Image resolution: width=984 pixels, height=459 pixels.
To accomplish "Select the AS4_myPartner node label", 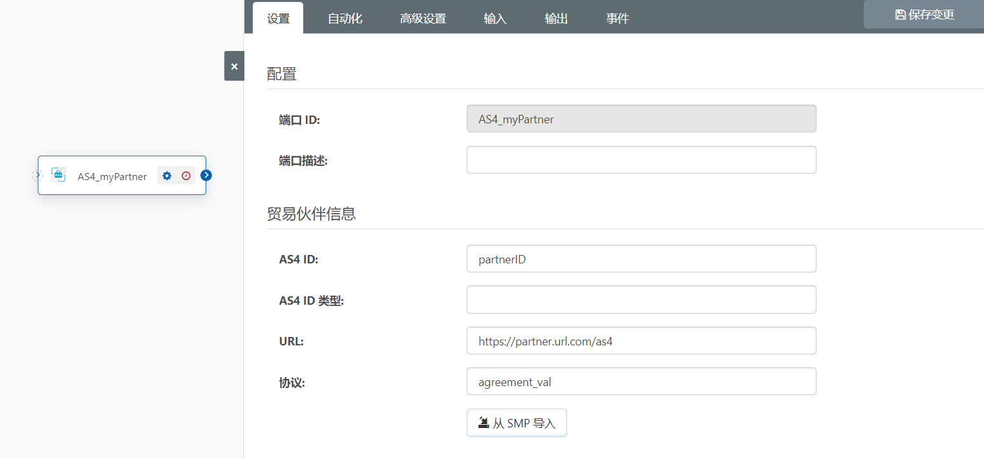I will point(112,176).
